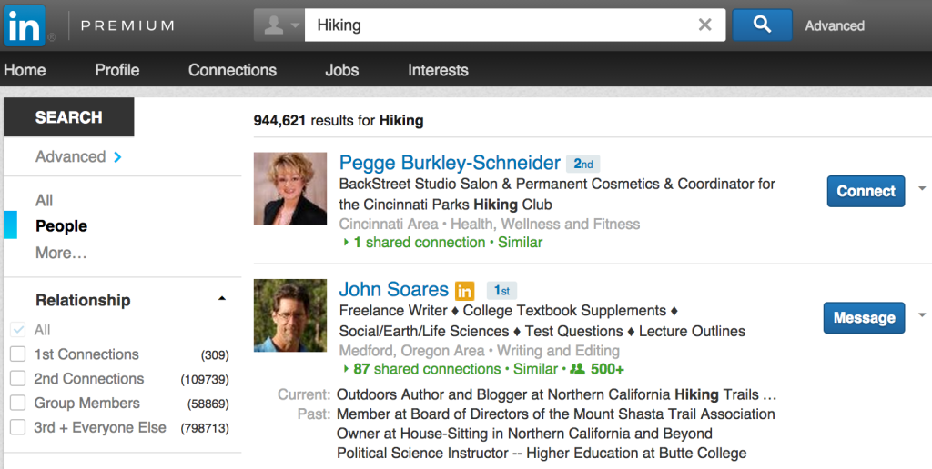
Task: Click the blue magnifier search button
Action: [762, 25]
